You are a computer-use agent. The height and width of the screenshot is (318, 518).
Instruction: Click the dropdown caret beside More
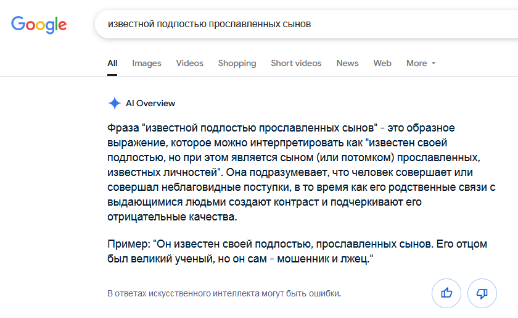point(434,63)
